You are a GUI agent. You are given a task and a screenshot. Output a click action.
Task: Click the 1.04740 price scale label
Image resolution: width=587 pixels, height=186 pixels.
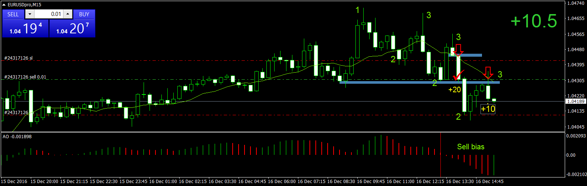click(x=576, y=3)
